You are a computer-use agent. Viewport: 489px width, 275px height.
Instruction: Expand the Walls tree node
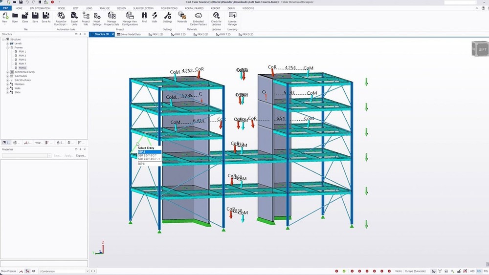point(7,88)
